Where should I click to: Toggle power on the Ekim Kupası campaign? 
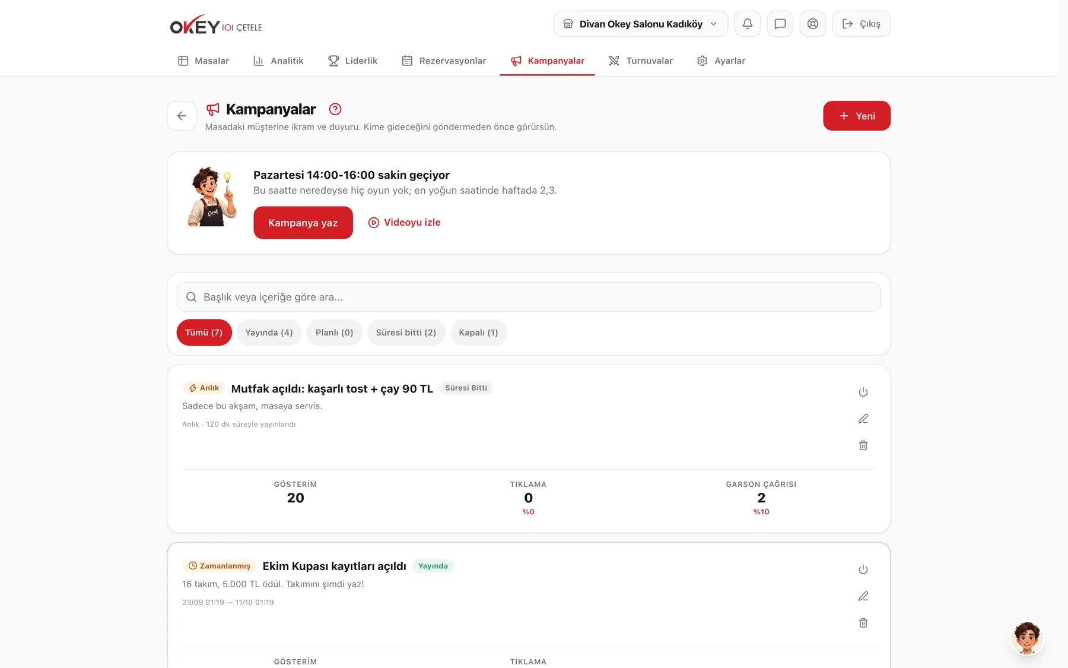[x=863, y=569]
